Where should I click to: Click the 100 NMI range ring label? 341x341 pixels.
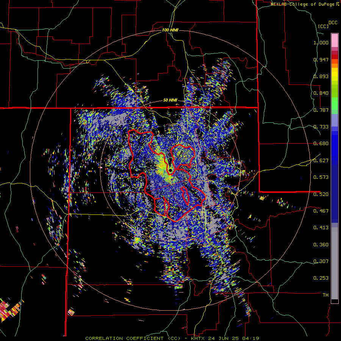tap(170, 30)
